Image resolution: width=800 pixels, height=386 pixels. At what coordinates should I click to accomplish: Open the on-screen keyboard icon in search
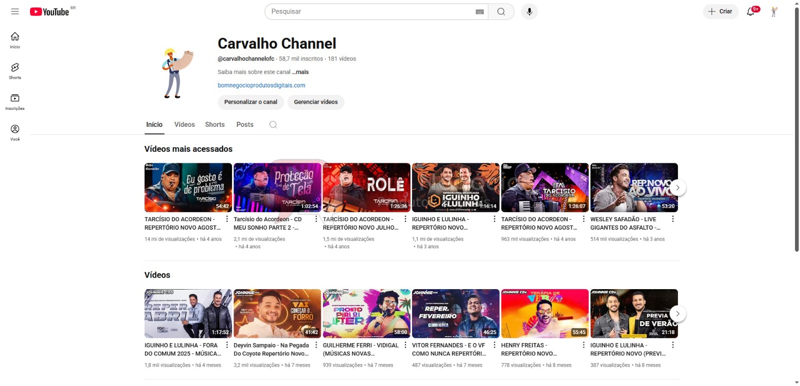pos(479,11)
